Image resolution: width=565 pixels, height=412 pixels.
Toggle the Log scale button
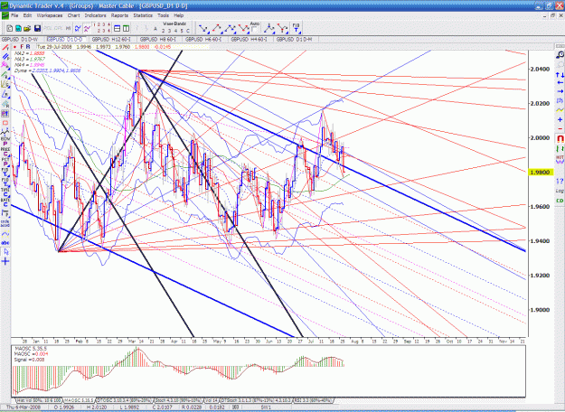(560, 191)
